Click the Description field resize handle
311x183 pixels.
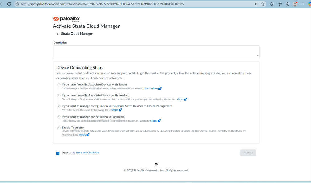tap(257, 55)
